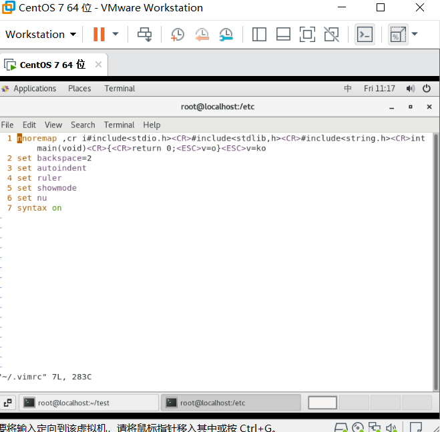The width and height of the screenshot is (440, 432).
Task: Click the GNOME Applications foot logo icon
Action: (5, 89)
